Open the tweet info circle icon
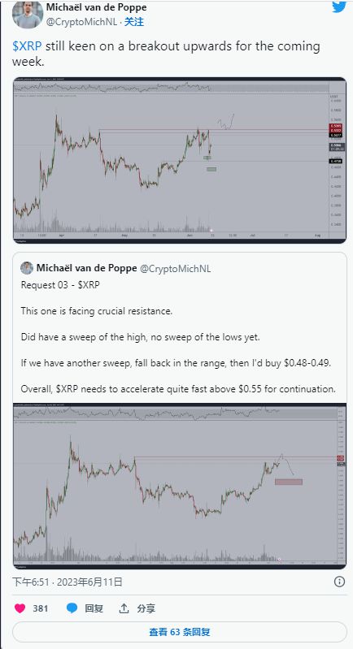Screen dimensions: 353x649 click(x=339, y=582)
